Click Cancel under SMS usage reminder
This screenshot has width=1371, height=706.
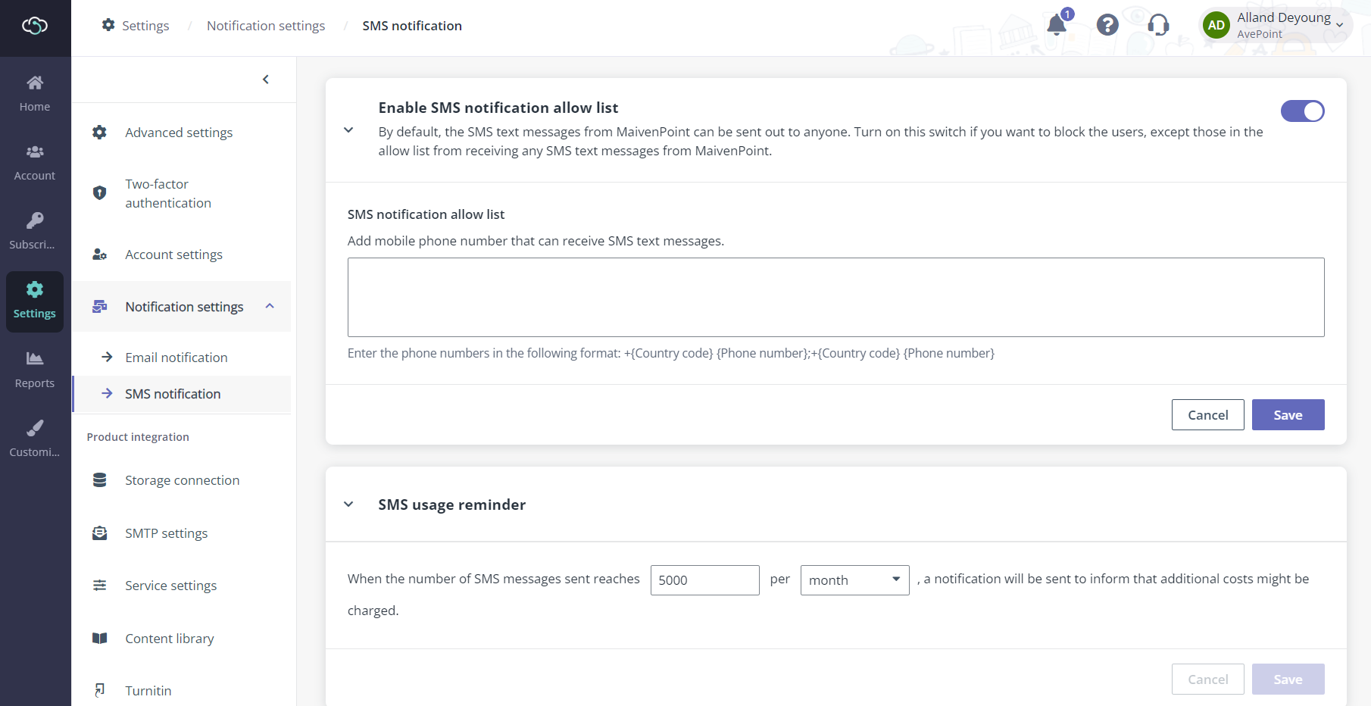[x=1207, y=679]
